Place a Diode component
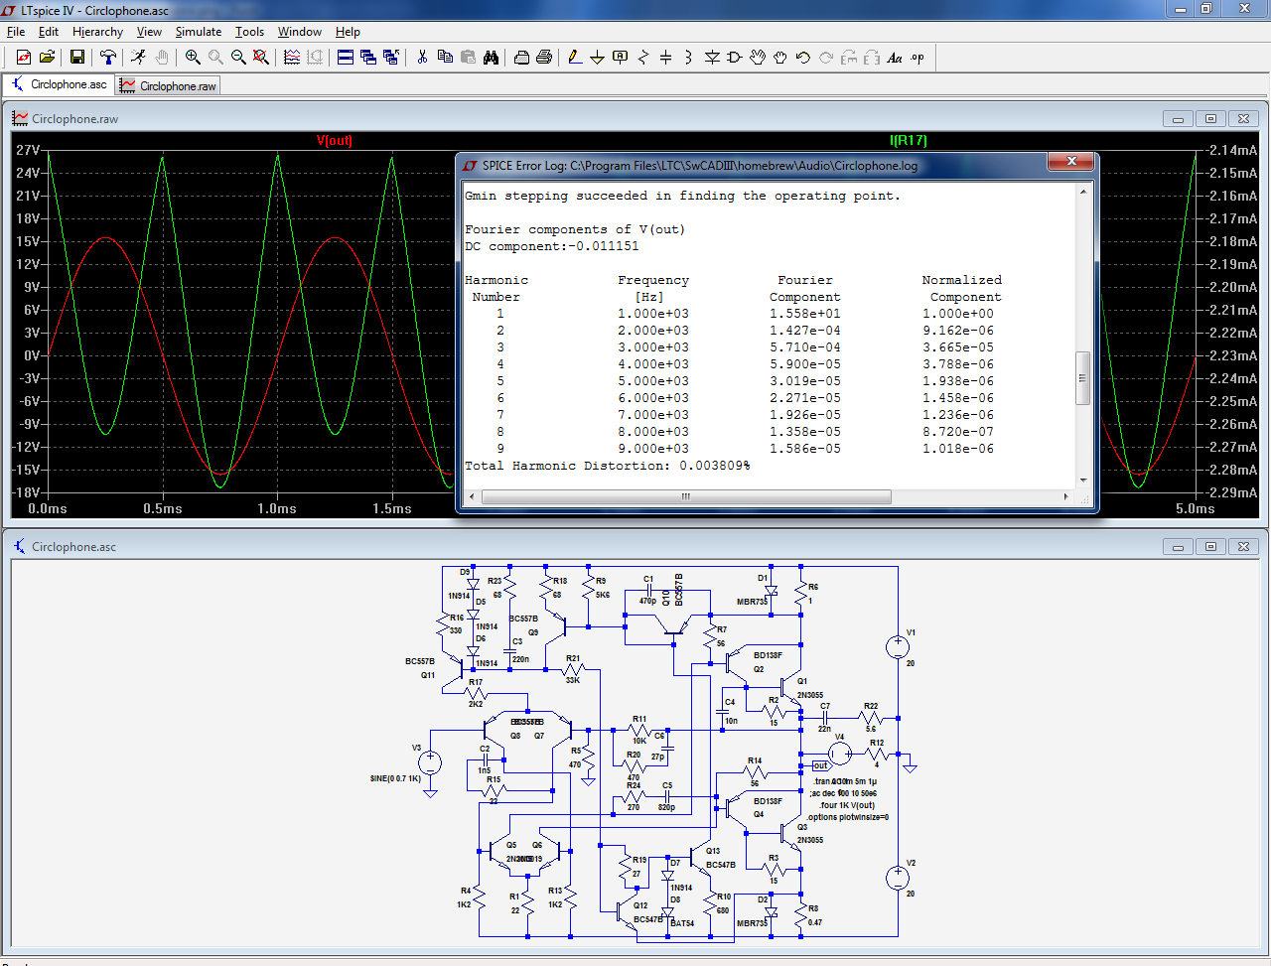This screenshot has height=966, width=1271. tap(712, 58)
